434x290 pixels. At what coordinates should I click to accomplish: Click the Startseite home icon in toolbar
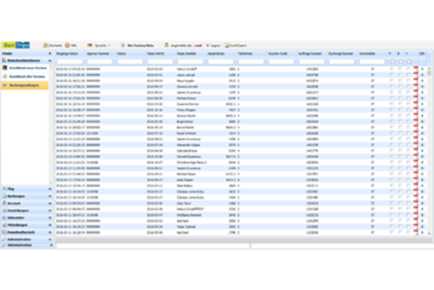(45, 45)
